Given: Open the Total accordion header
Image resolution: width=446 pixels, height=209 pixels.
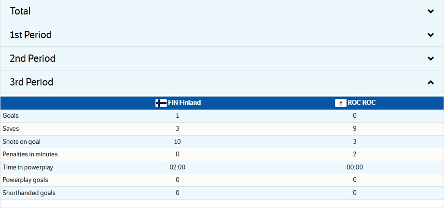Looking at the screenshot, I should coord(222,12).
